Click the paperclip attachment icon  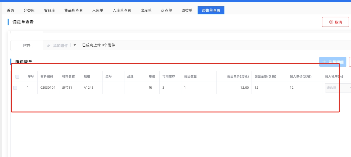[x=49, y=45]
